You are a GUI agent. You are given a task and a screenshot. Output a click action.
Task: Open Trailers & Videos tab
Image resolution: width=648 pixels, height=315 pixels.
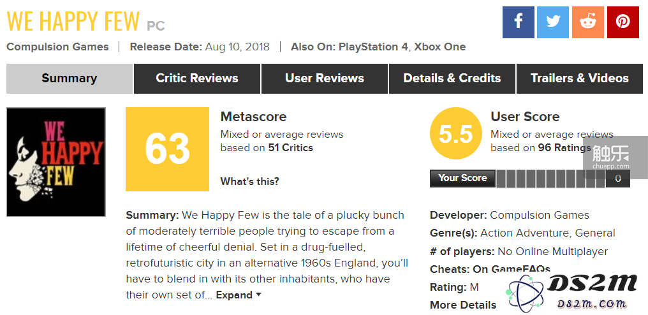click(580, 78)
